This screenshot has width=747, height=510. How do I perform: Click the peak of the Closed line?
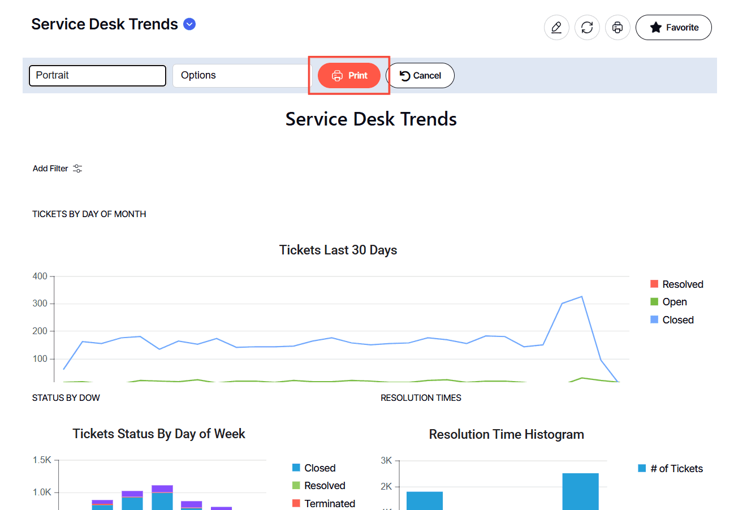tap(581, 297)
